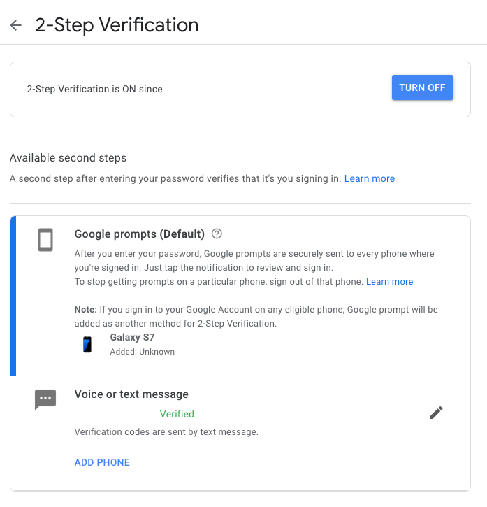Add a phone via ADD PHONE
The height and width of the screenshot is (507, 487).
102,462
